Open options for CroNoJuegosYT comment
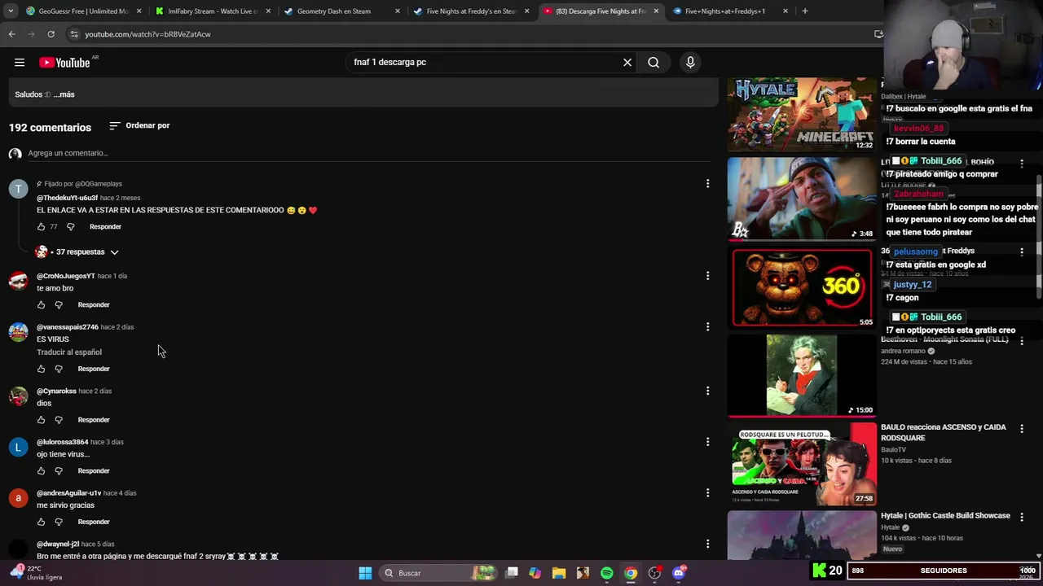This screenshot has height=586, width=1043. 707,276
